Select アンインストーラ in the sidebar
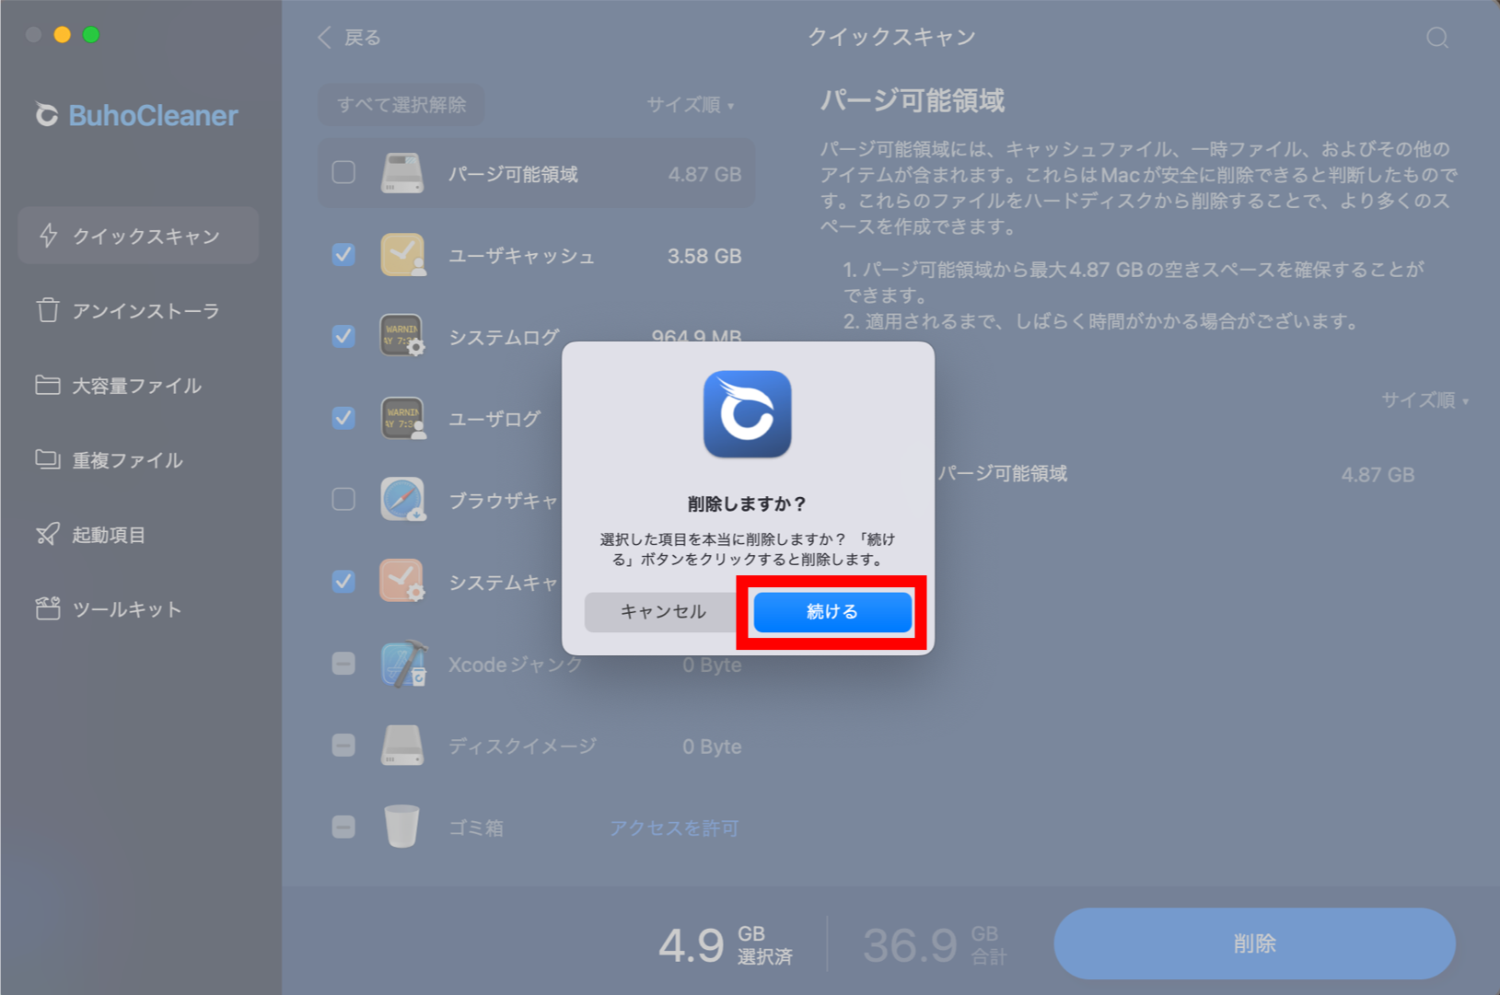 pyautogui.click(x=138, y=311)
